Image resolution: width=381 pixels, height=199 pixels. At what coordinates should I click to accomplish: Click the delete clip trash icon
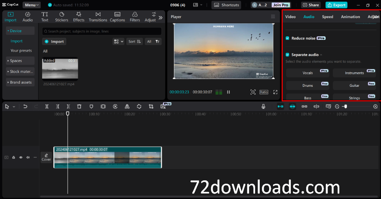click(x=79, y=106)
